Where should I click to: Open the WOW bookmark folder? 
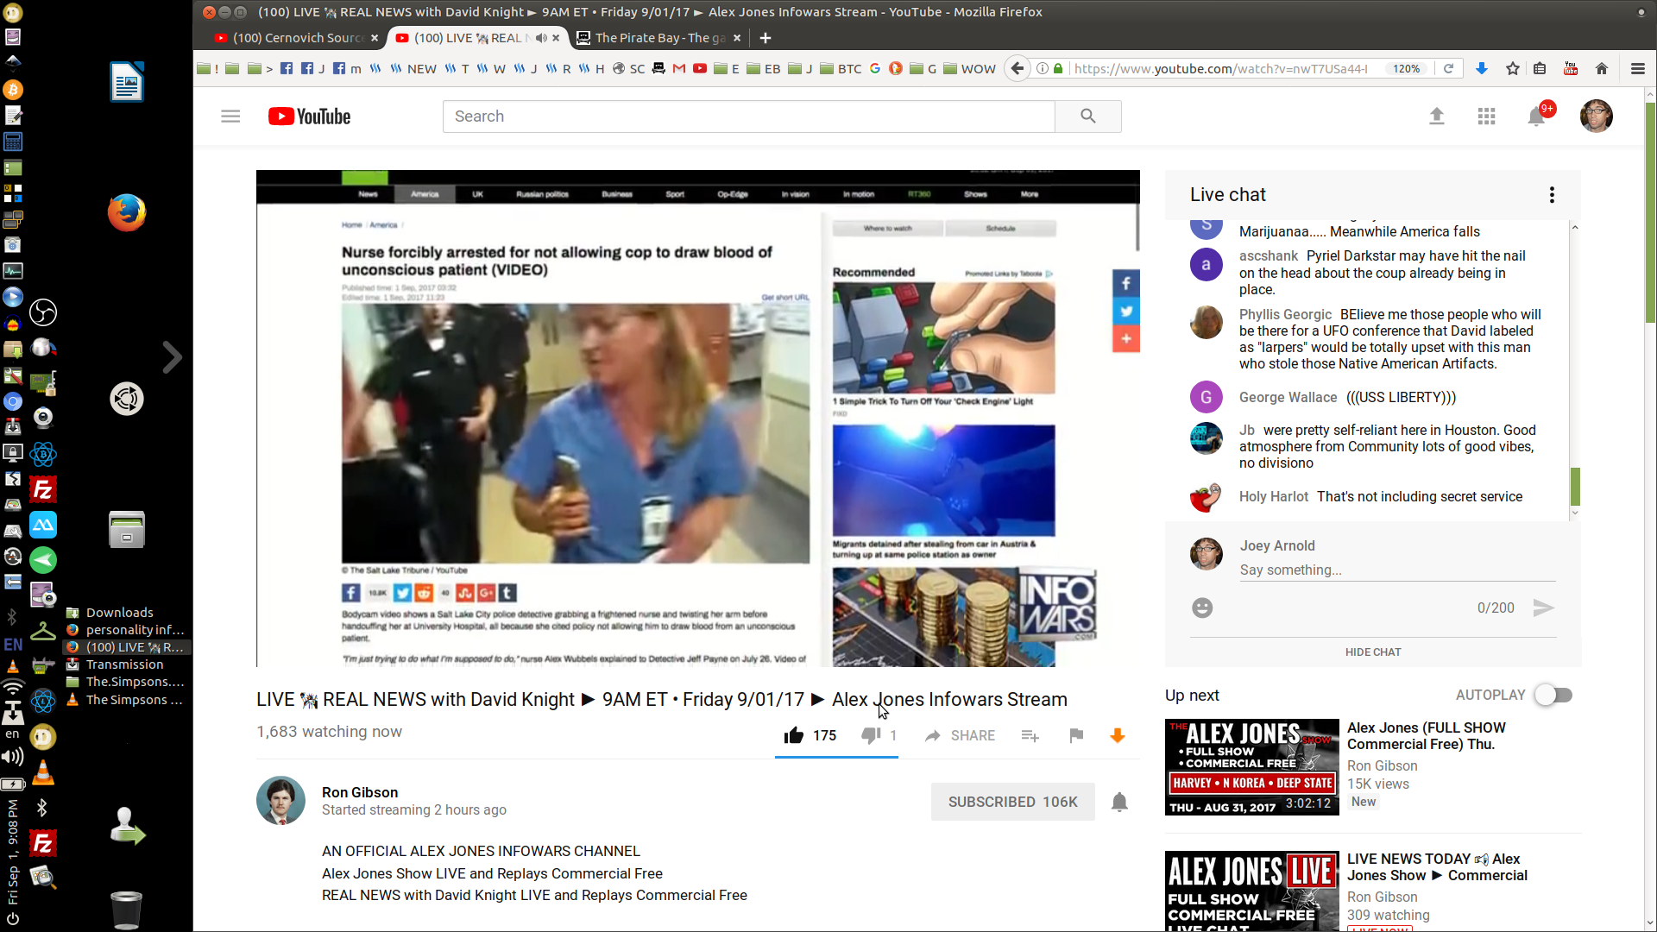[969, 68]
